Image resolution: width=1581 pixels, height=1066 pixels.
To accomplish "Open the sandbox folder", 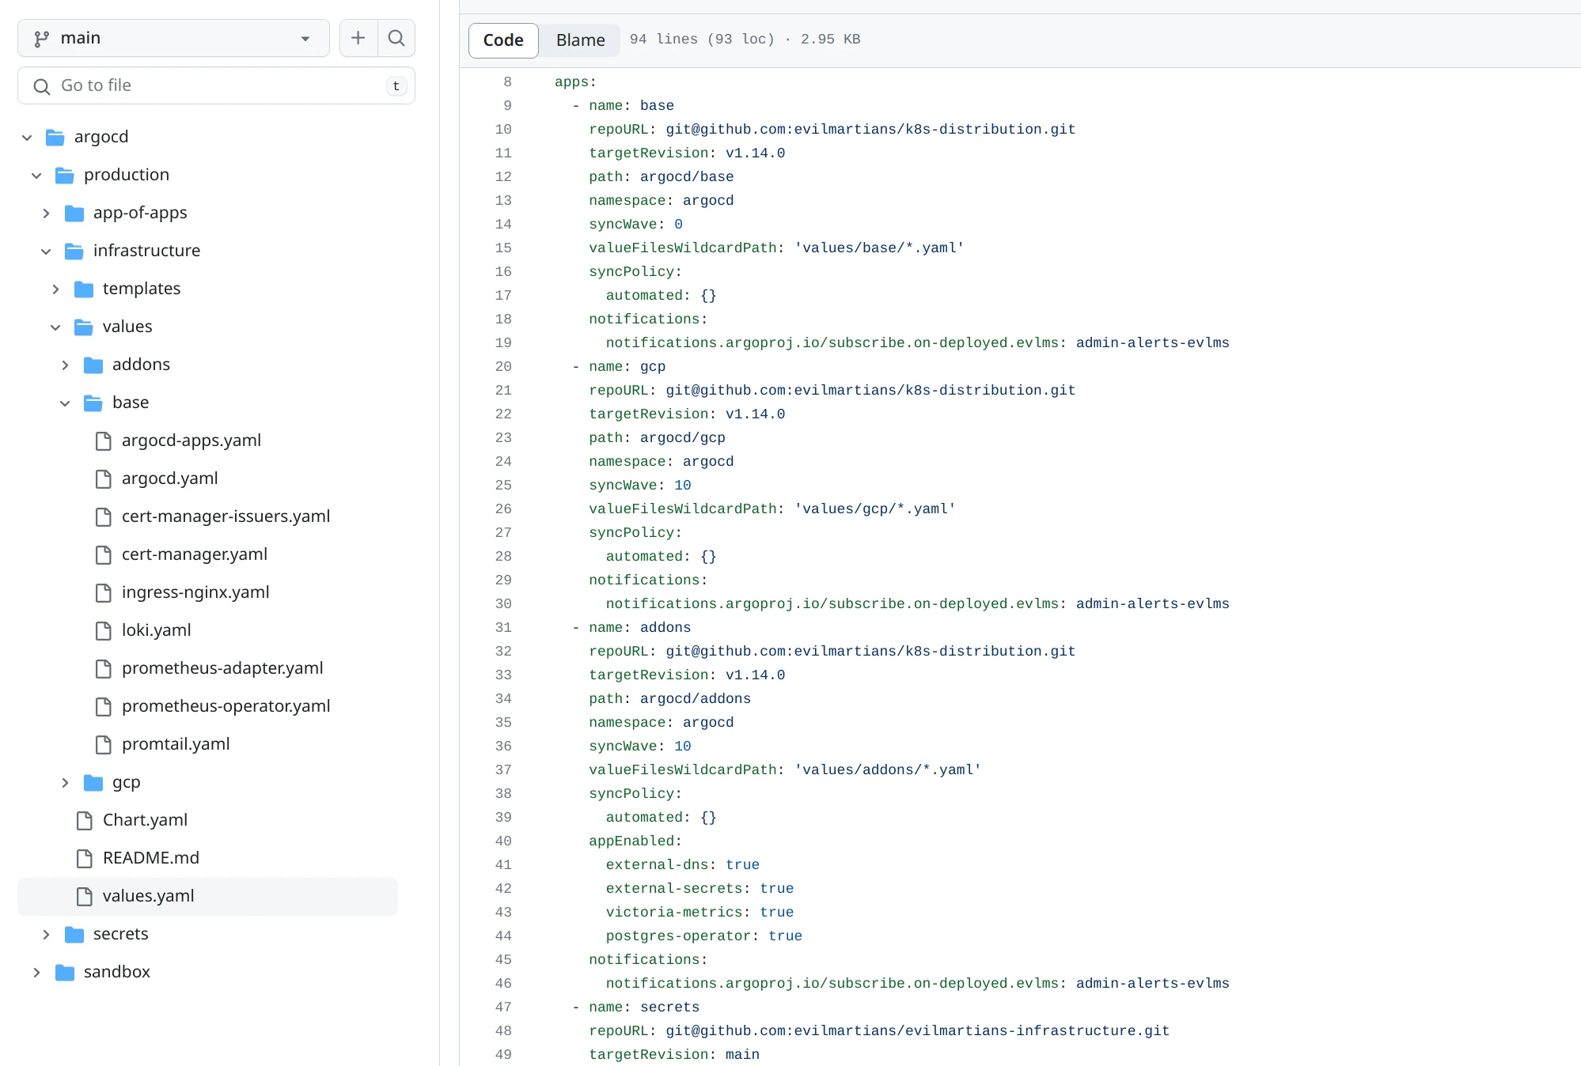I will (x=117, y=972).
